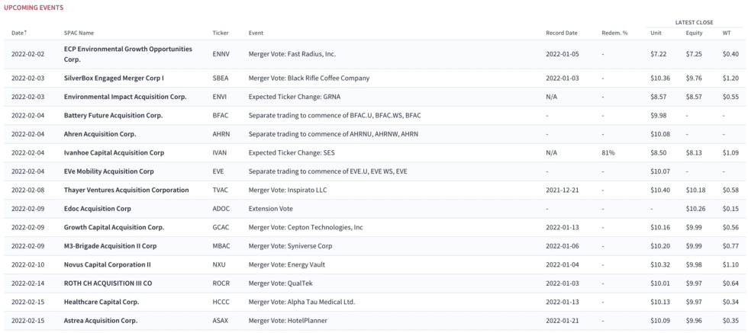Screen dimensions: 748x333
Task: Open EVe Mobility Acquisition Corp link
Action: (108, 171)
